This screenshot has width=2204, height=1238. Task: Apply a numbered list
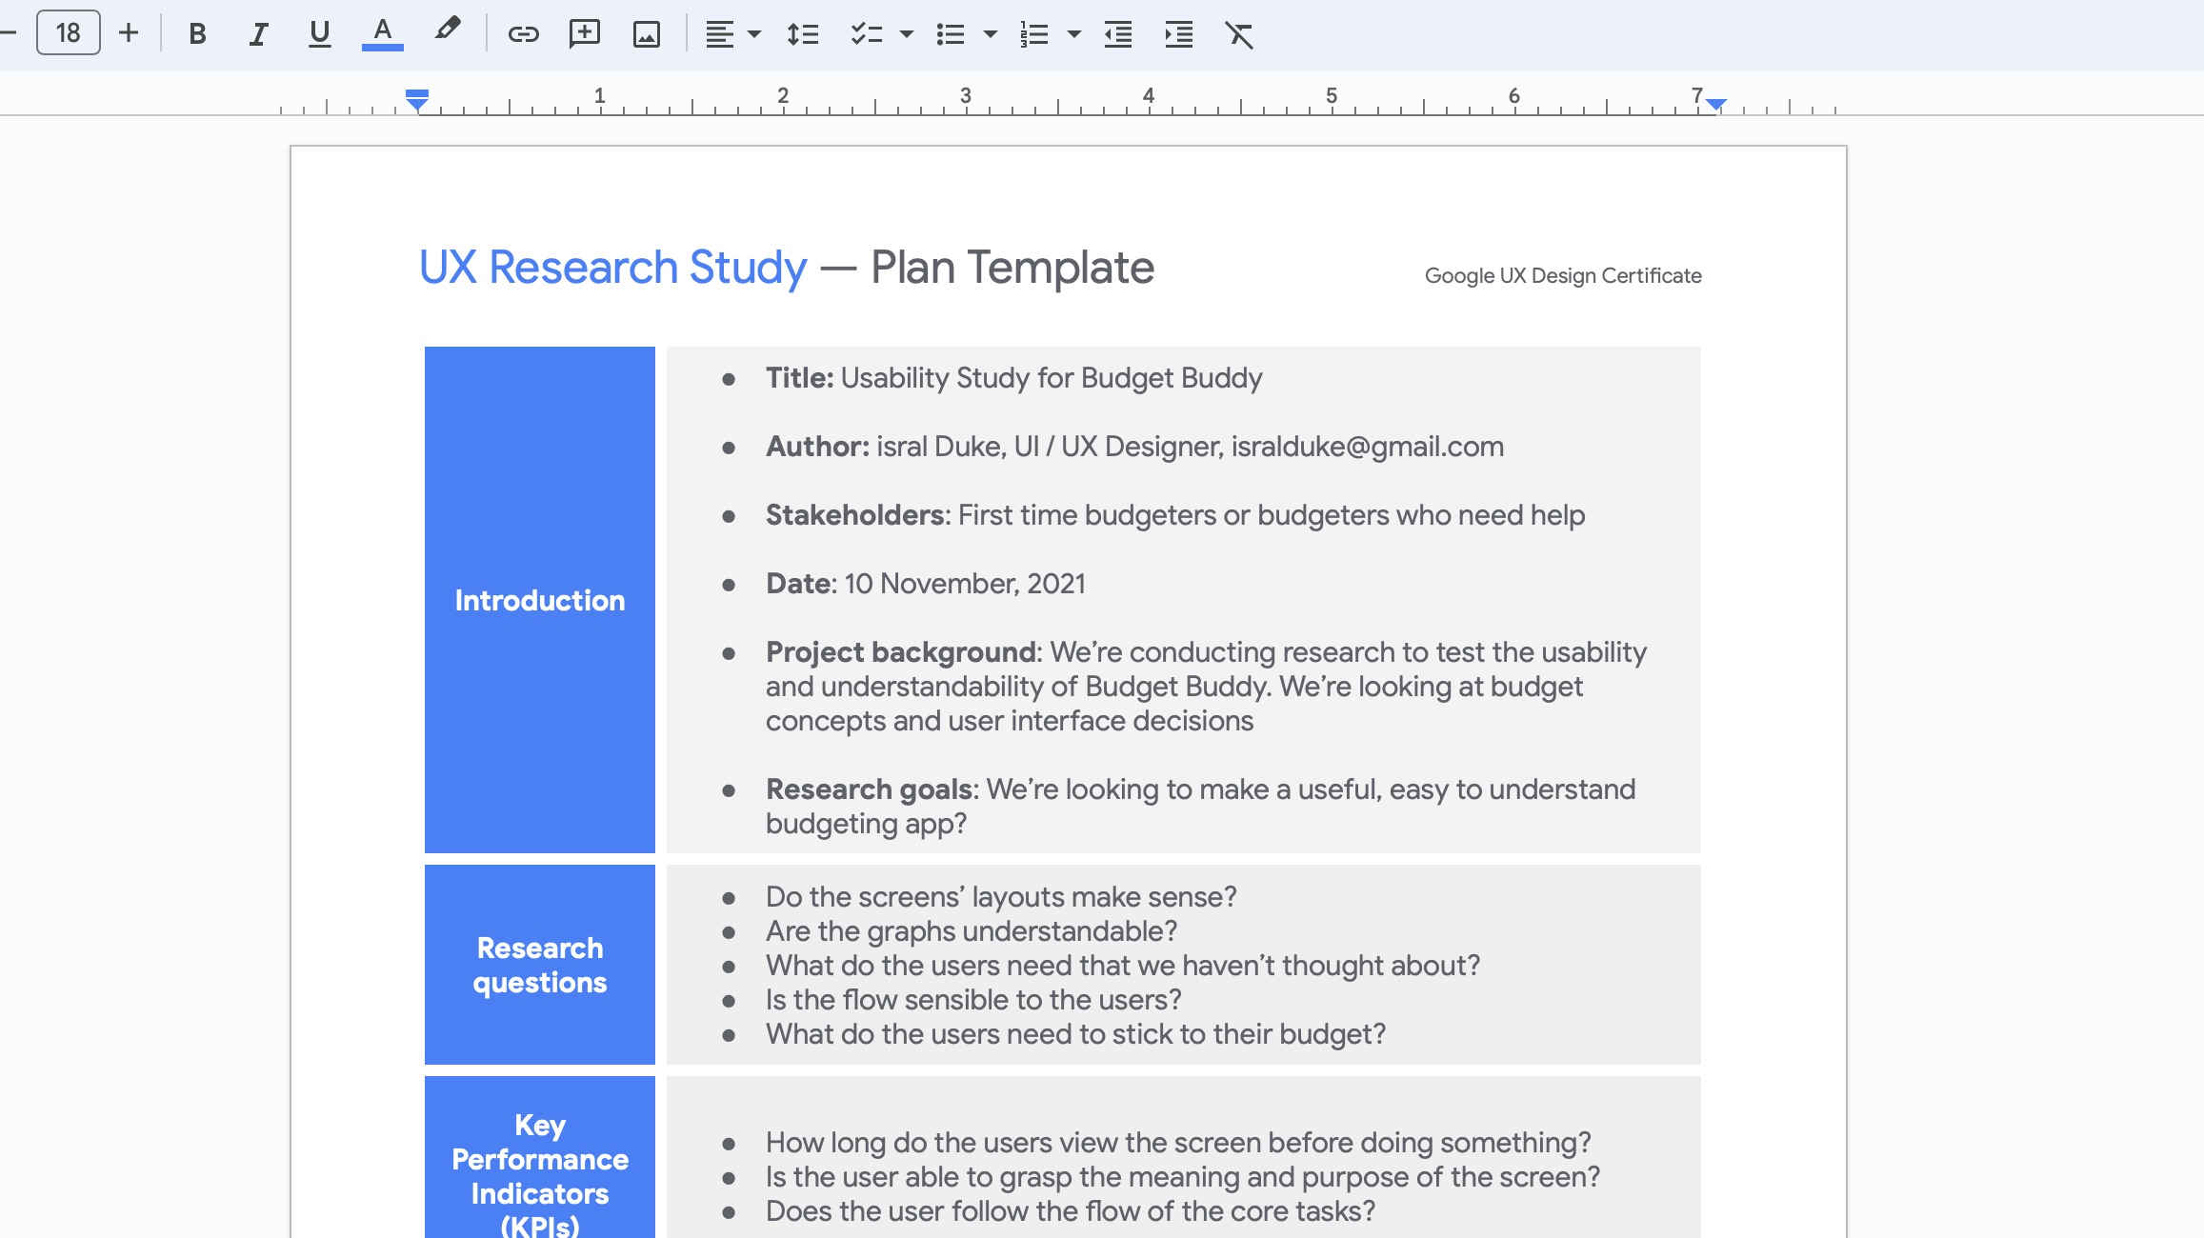[x=1033, y=34]
